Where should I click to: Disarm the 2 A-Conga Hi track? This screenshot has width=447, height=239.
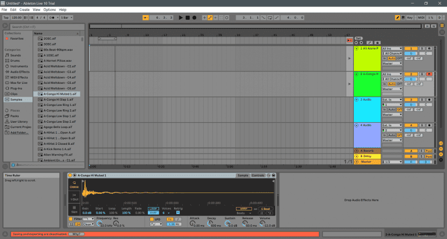[x=429, y=74]
